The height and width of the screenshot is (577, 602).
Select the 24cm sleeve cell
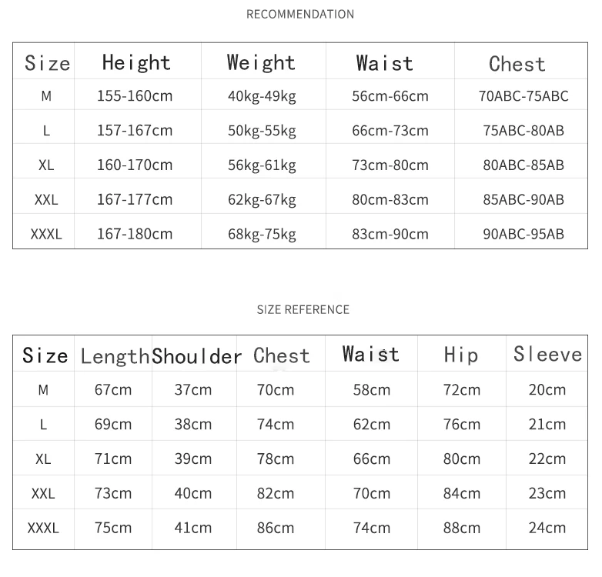point(547,528)
